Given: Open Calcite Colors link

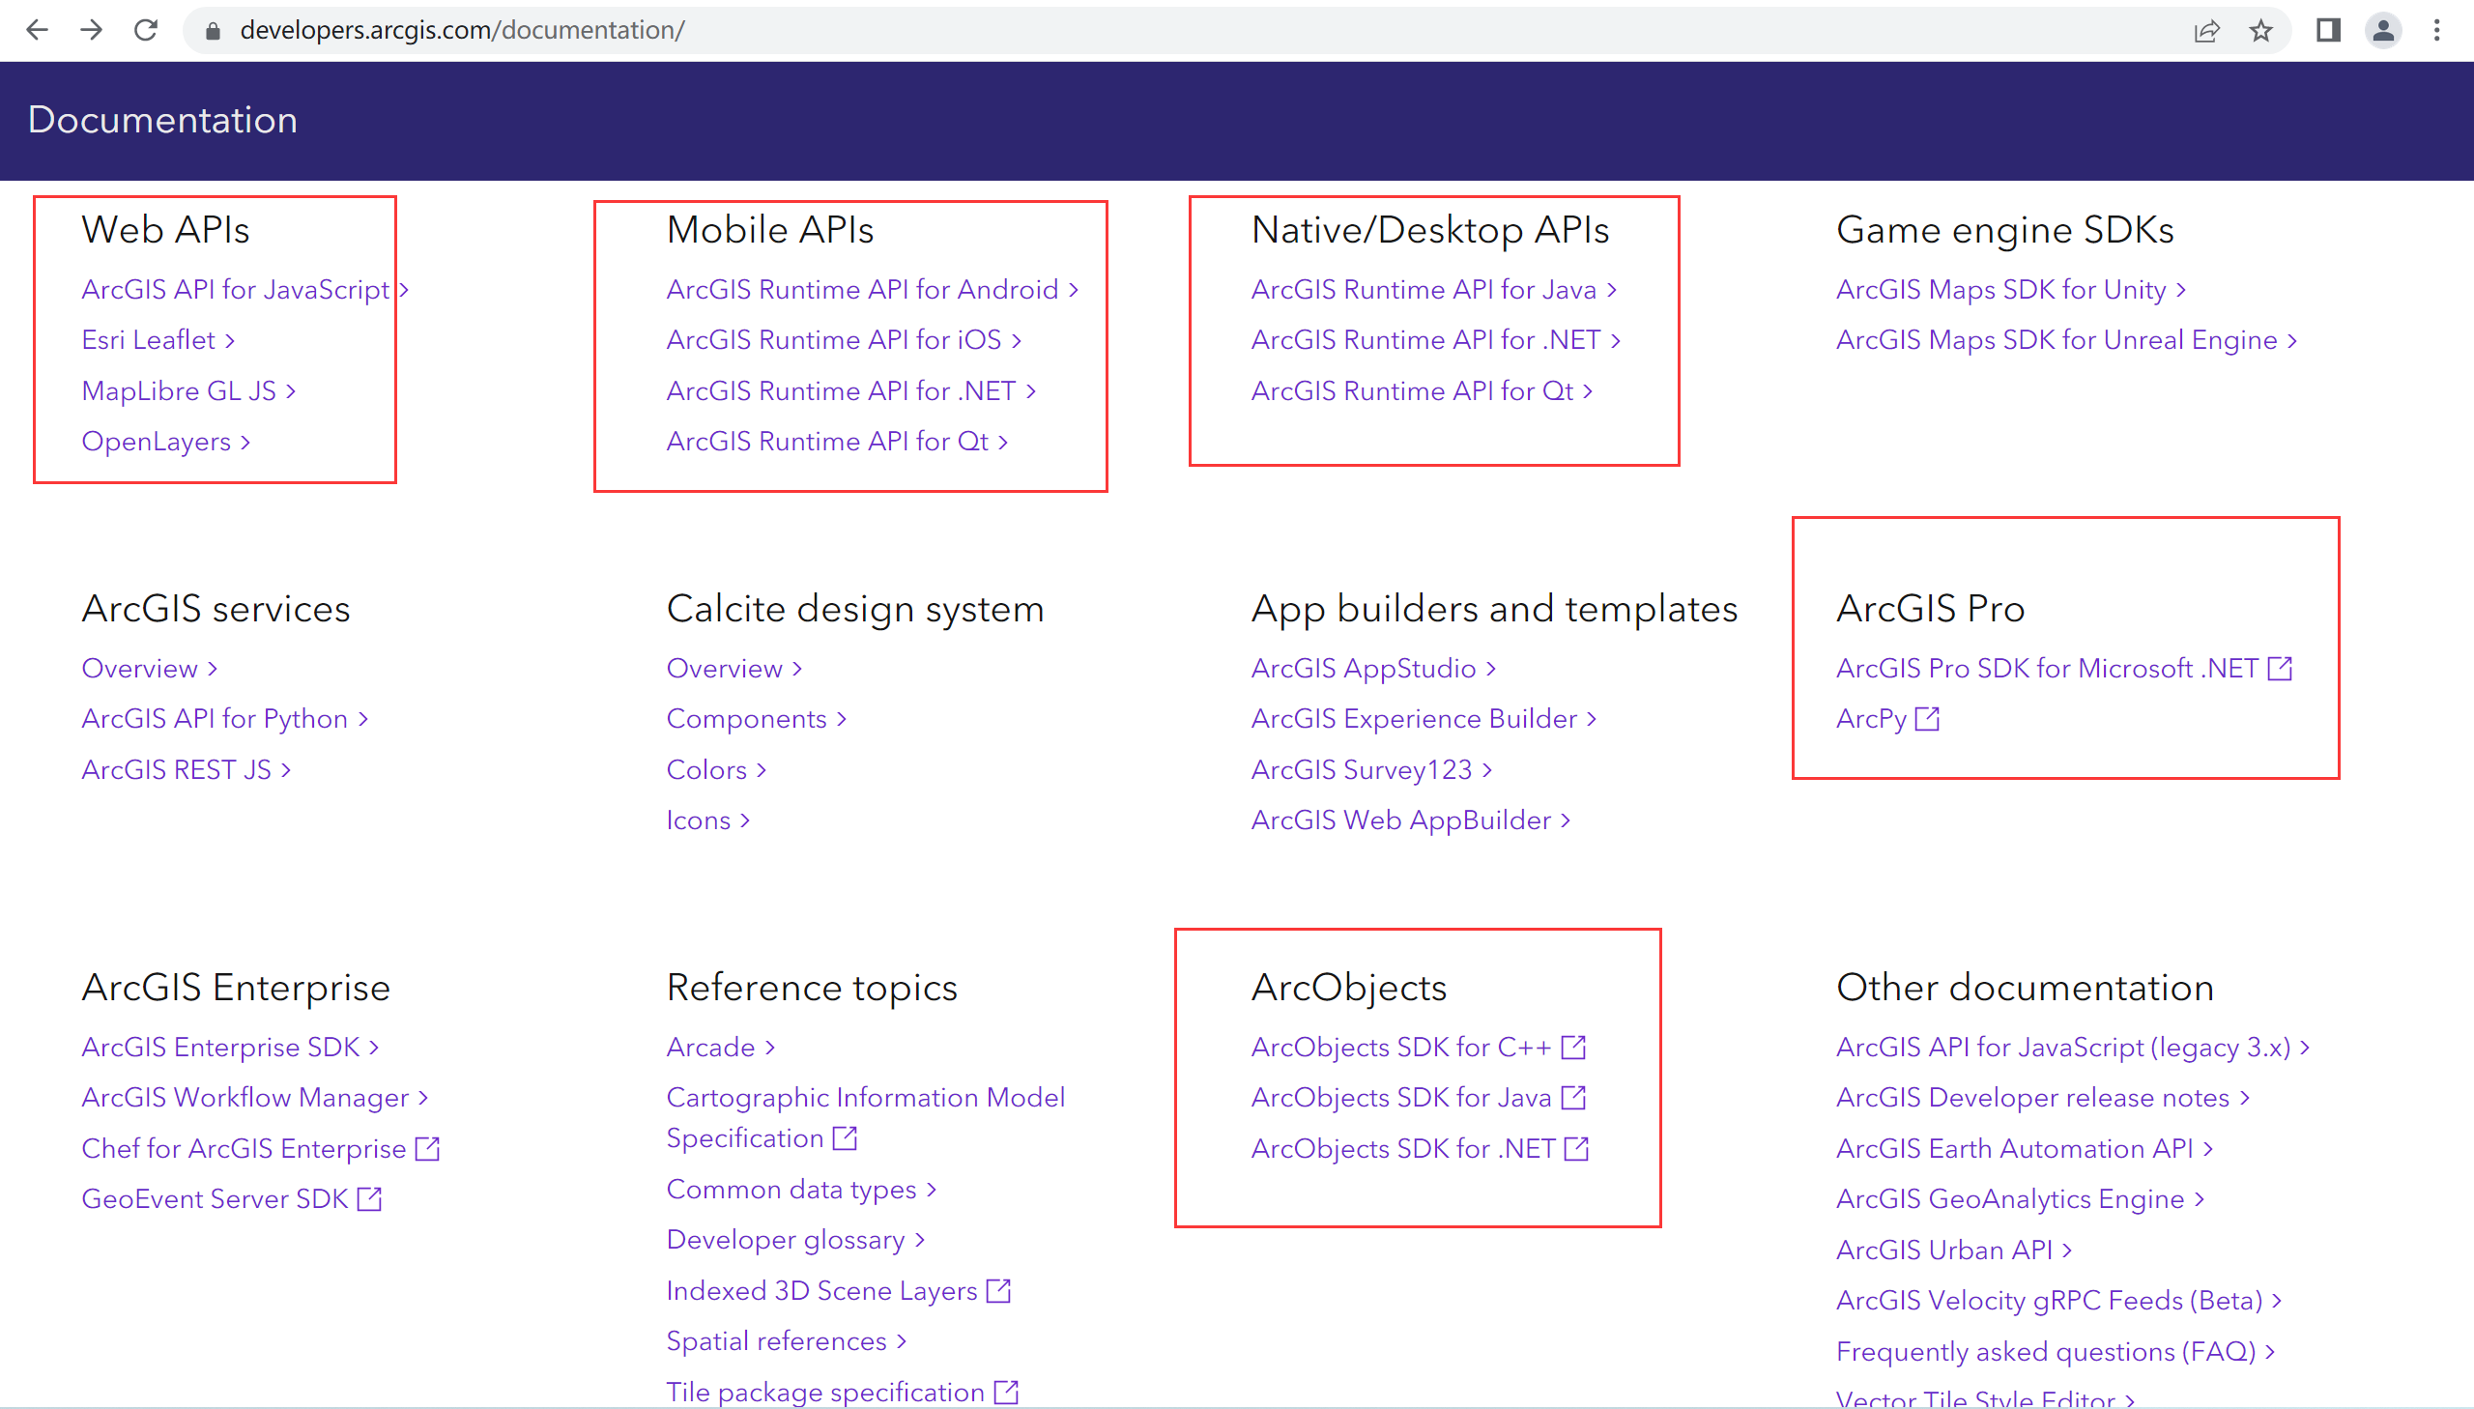Looking at the screenshot, I should click(716, 769).
